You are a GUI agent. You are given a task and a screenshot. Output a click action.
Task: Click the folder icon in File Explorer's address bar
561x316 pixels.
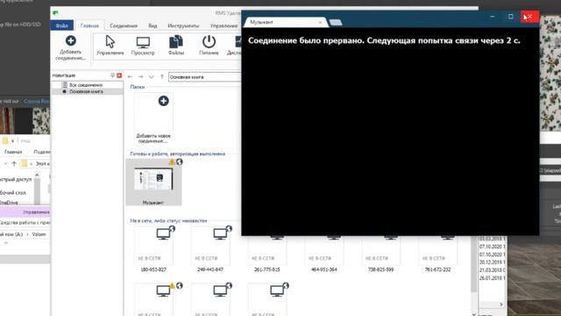point(24,164)
